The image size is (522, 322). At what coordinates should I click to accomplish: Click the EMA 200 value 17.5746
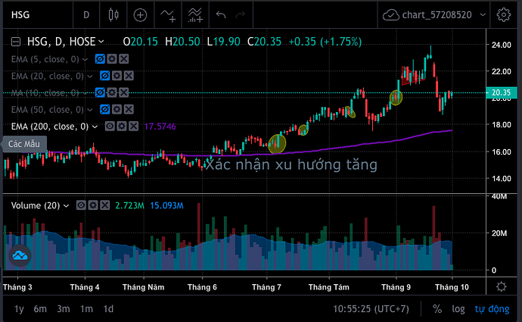(x=160, y=127)
